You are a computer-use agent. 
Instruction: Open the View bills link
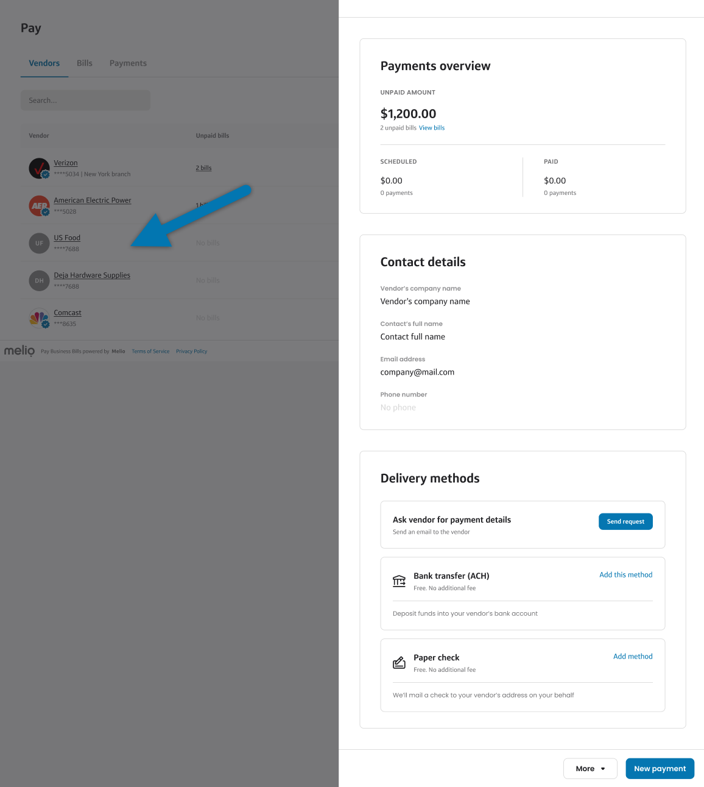pos(432,128)
